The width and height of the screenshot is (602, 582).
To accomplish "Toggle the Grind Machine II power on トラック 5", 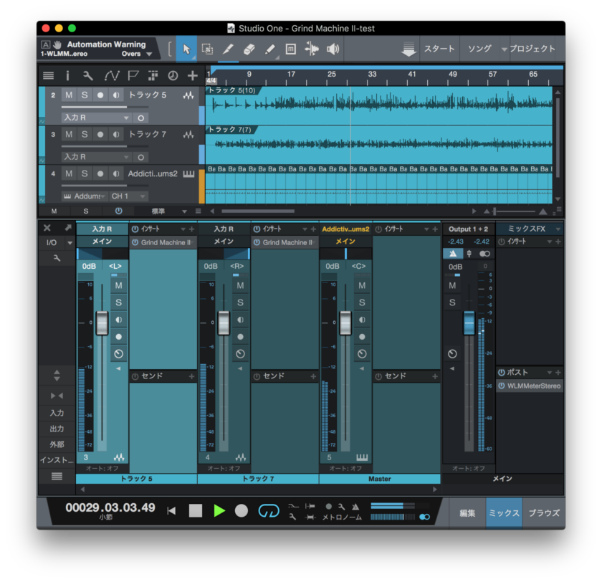I will [x=135, y=242].
